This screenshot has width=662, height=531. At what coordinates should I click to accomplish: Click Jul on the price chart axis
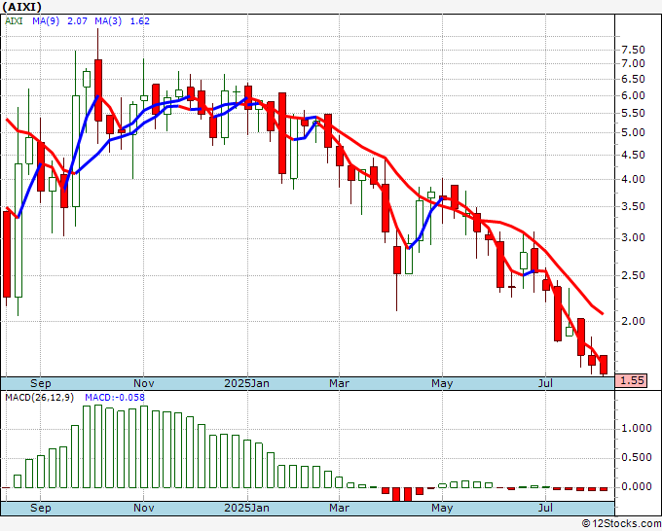[545, 383]
